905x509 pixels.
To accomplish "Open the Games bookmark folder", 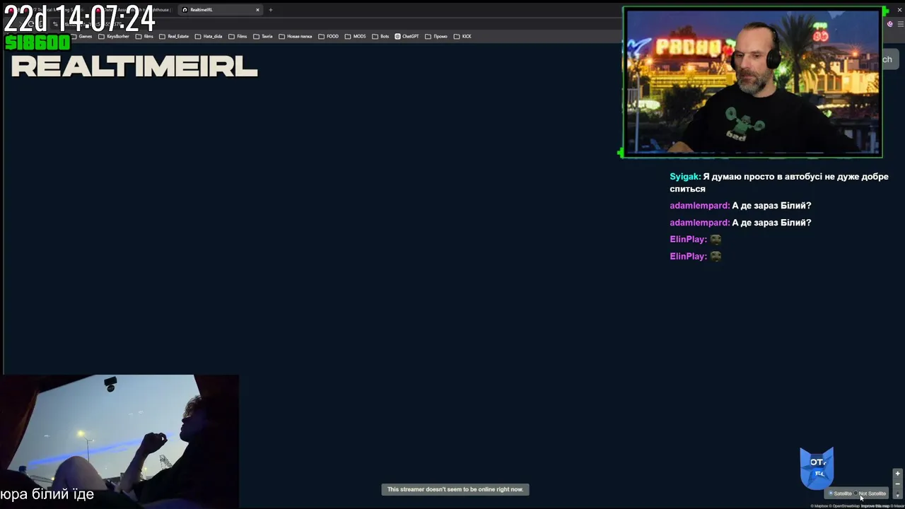I will (81, 36).
